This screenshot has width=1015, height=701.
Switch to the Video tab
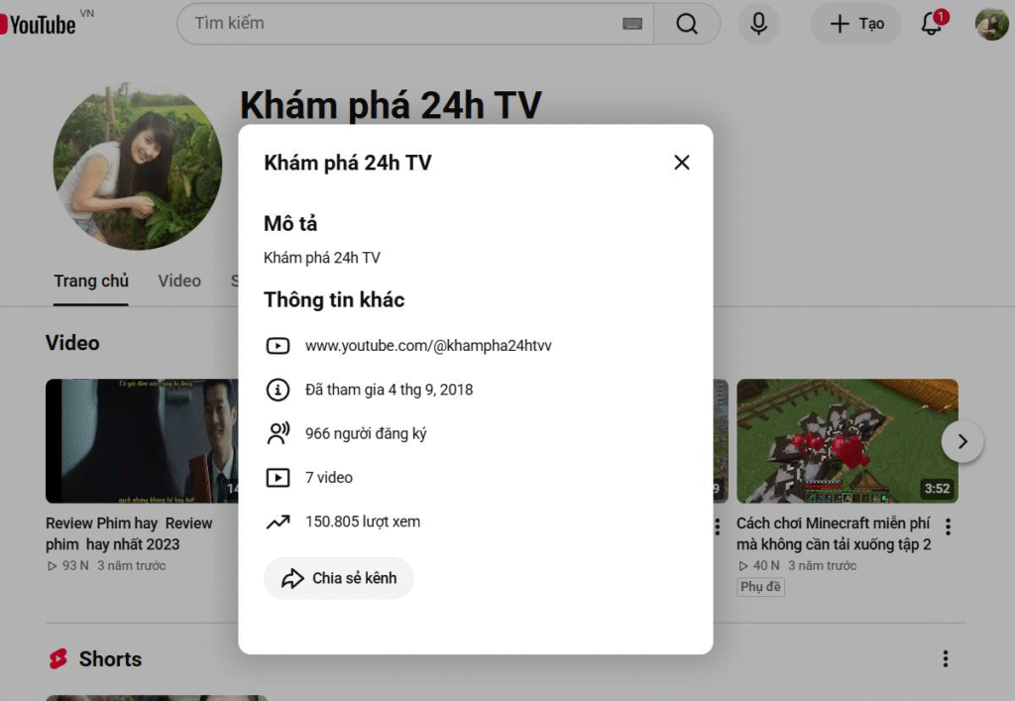pyautogui.click(x=179, y=281)
